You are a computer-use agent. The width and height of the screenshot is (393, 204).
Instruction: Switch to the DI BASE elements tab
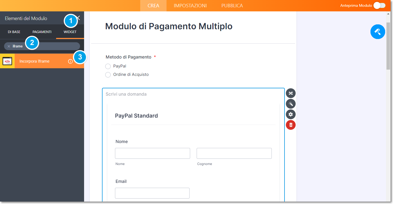(14, 32)
